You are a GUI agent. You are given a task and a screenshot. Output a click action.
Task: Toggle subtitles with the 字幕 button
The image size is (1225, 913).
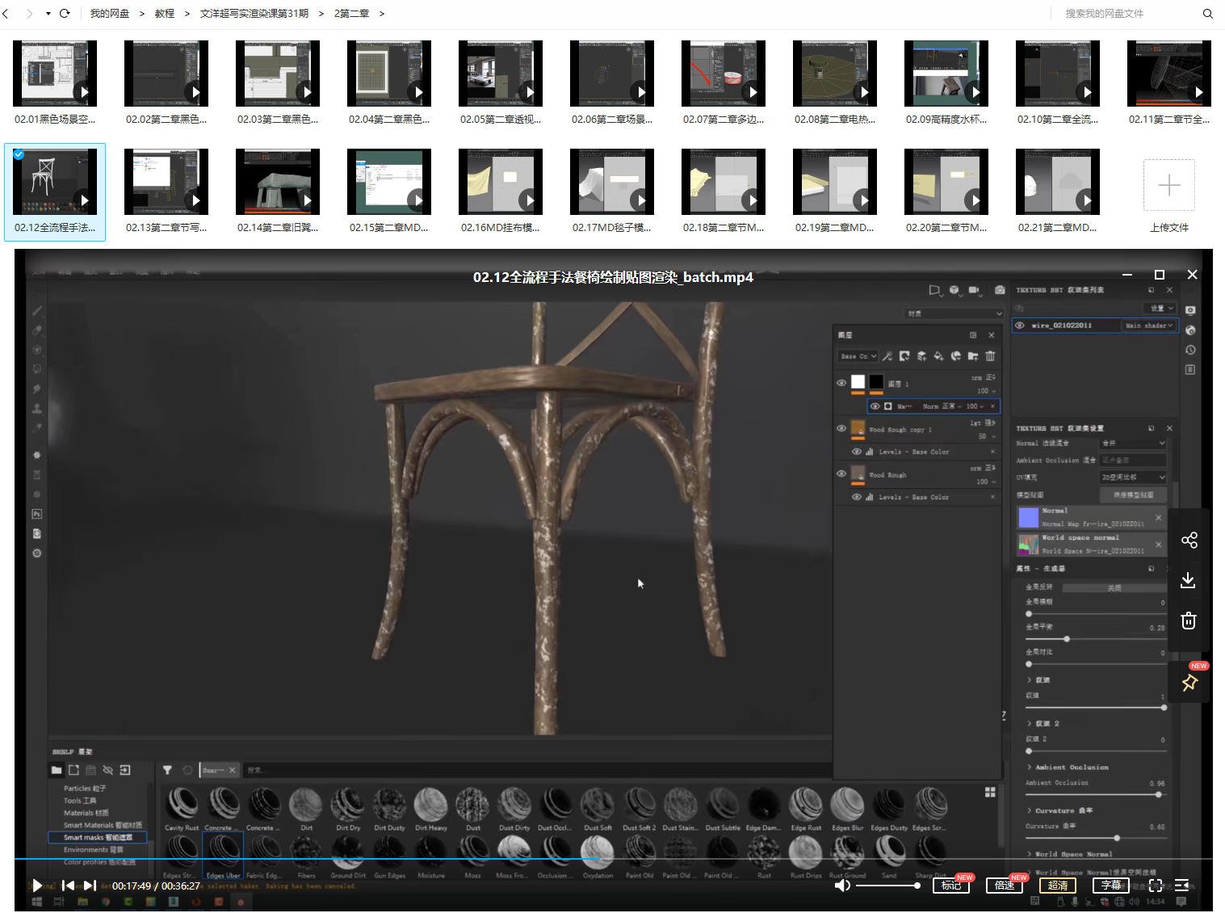[x=1111, y=886]
